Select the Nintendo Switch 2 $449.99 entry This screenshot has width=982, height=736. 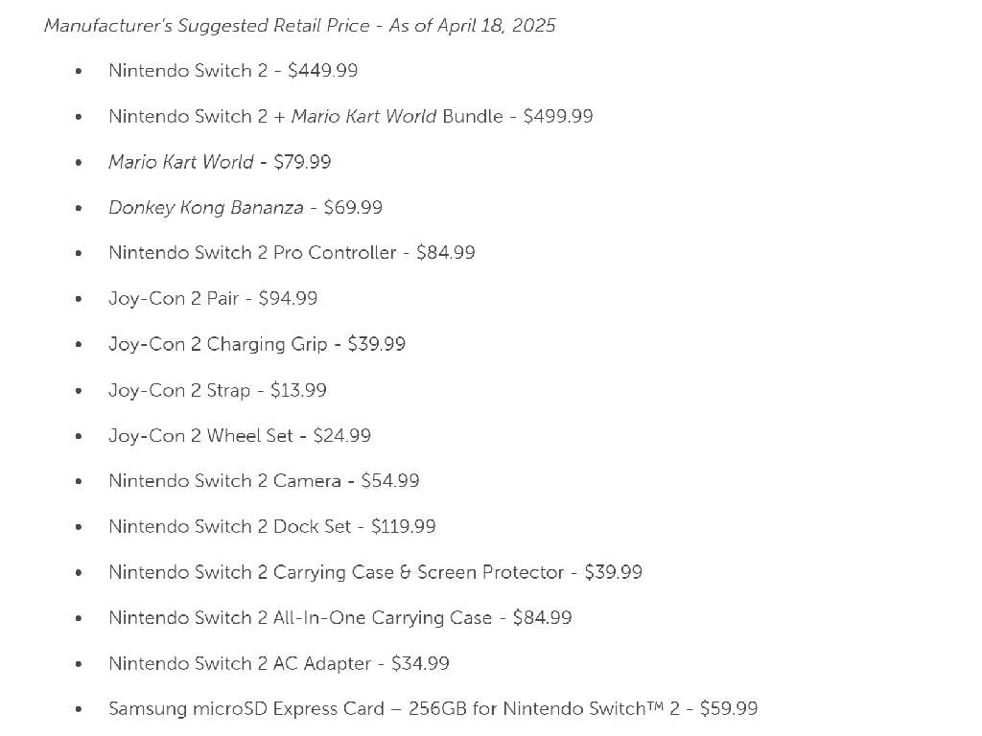[233, 70]
